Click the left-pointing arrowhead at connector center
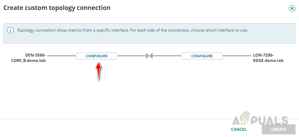Viewport: 299px width, 137px height. [x=151, y=56]
